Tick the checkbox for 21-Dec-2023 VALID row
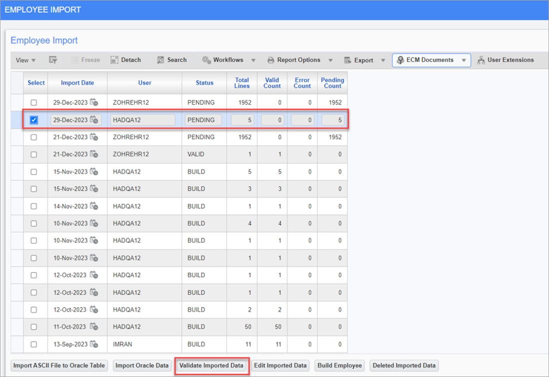Image resolution: width=549 pixels, height=377 pixels. [33, 154]
